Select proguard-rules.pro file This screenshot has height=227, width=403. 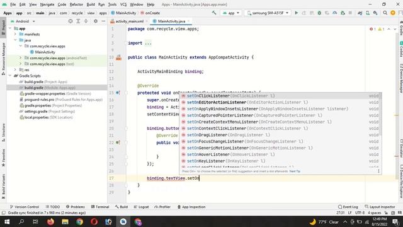tap(61, 100)
